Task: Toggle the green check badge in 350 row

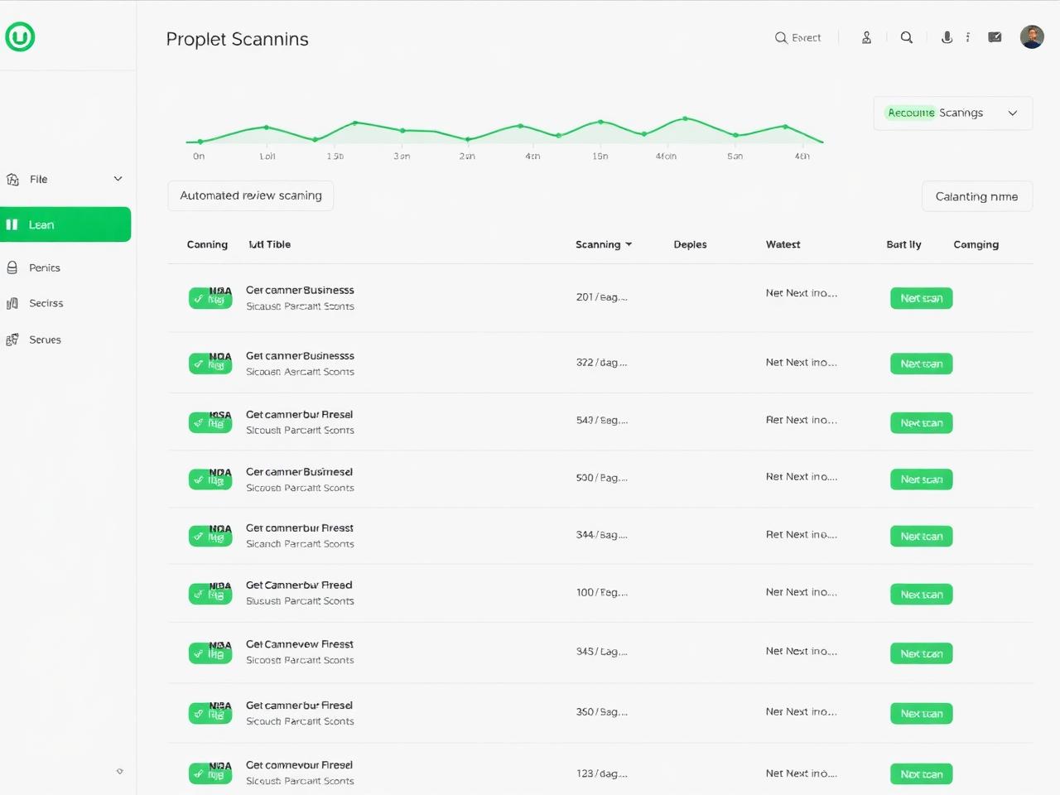Action: pos(210,712)
